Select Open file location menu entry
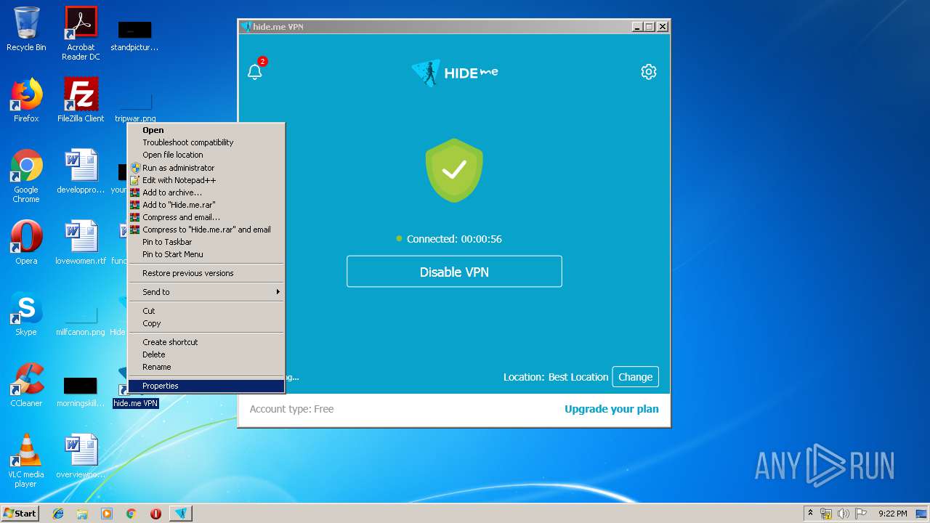Screen dimensions: 930x523 (206, 155)
